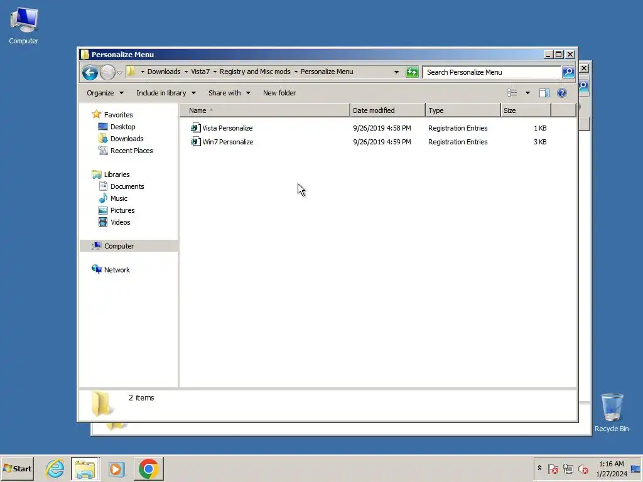The width and height of the screenshot is (643, 482).
Task: Go back using the Back arrow button
Action: [90, 73]
